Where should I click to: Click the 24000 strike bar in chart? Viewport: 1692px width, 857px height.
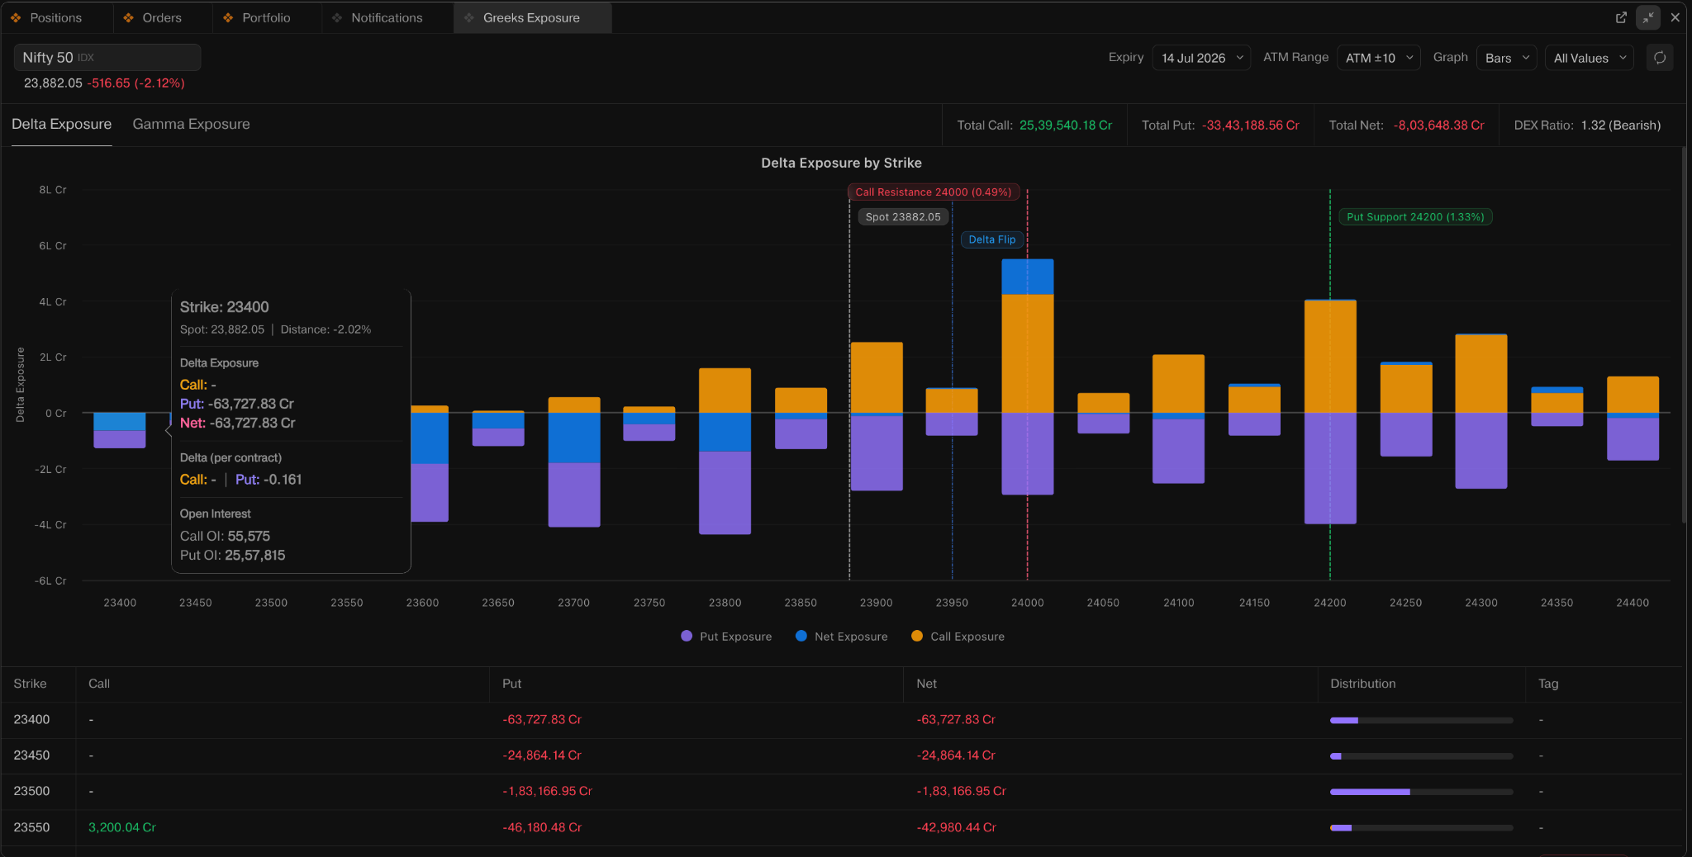1027,376
